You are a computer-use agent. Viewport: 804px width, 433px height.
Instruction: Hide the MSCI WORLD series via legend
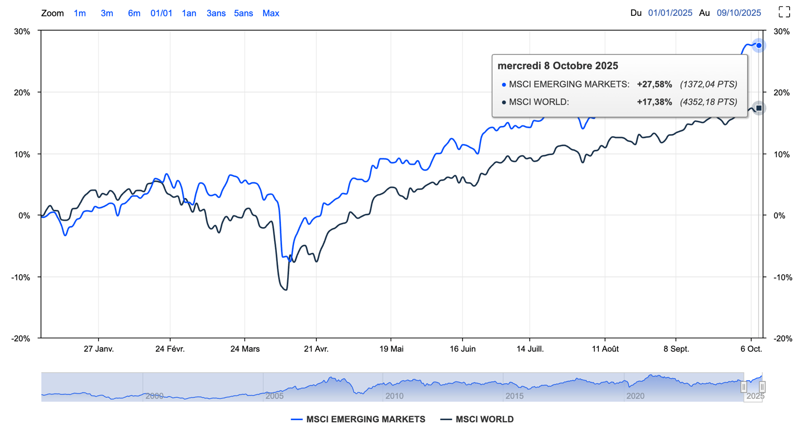(x=477, y=419)
